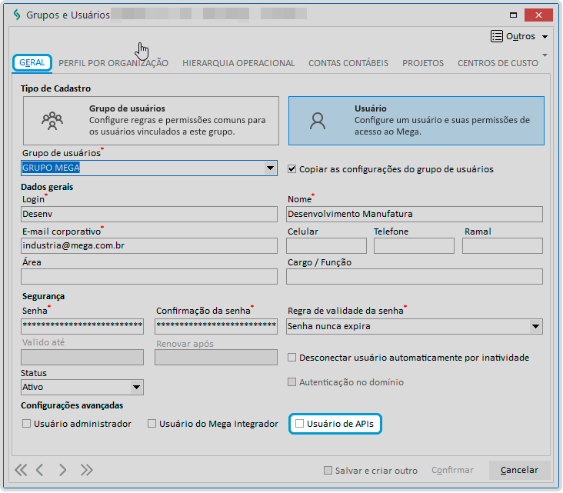The width and height of the screenshot is (563, 493).
Task: Switch to the GERAL tab
Action: click(x=32, y=63)
